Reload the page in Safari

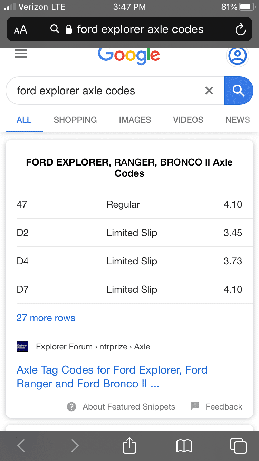click(x=240, y=30)
